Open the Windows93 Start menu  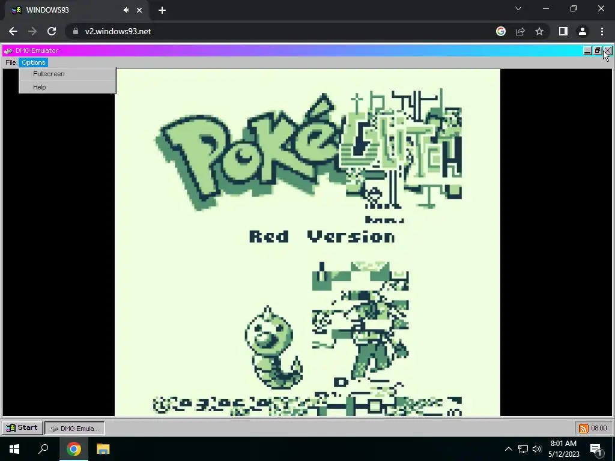pyautogui.click(x=22, y=427)
